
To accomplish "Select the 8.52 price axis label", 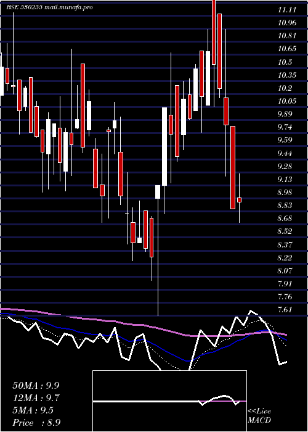I will [x=285, y=232].
